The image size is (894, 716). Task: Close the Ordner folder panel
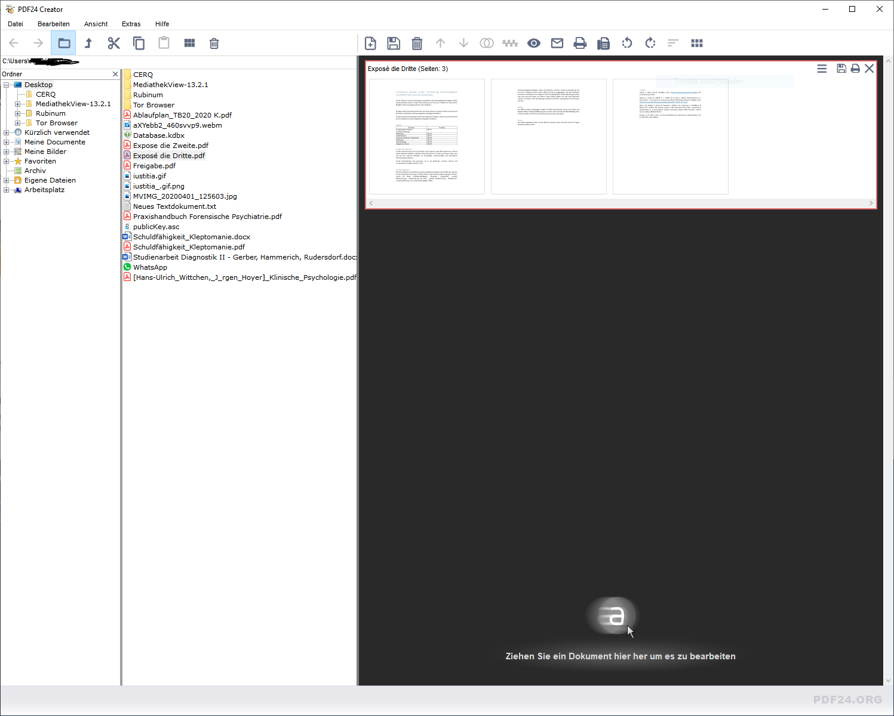(115, 74)
